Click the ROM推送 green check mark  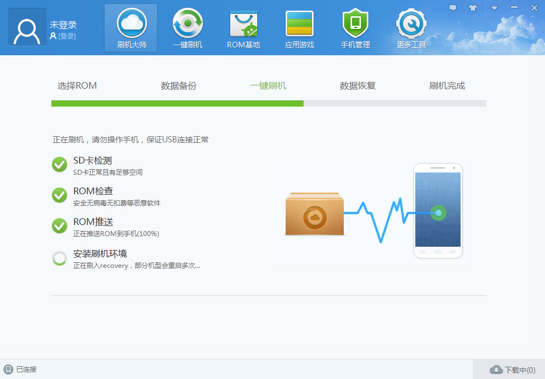(59, 226)
